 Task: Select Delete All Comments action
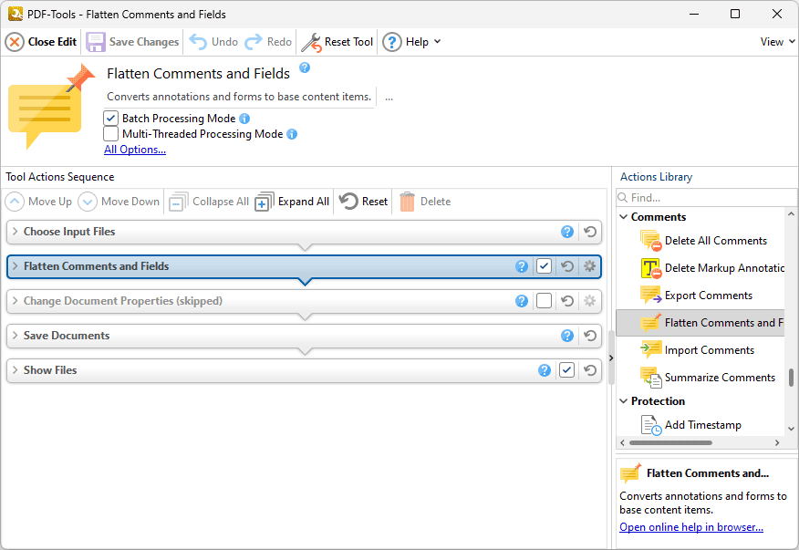[x=703, y=241]
